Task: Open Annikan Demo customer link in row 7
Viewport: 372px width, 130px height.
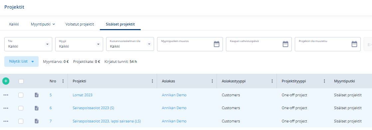Action: 174,121
